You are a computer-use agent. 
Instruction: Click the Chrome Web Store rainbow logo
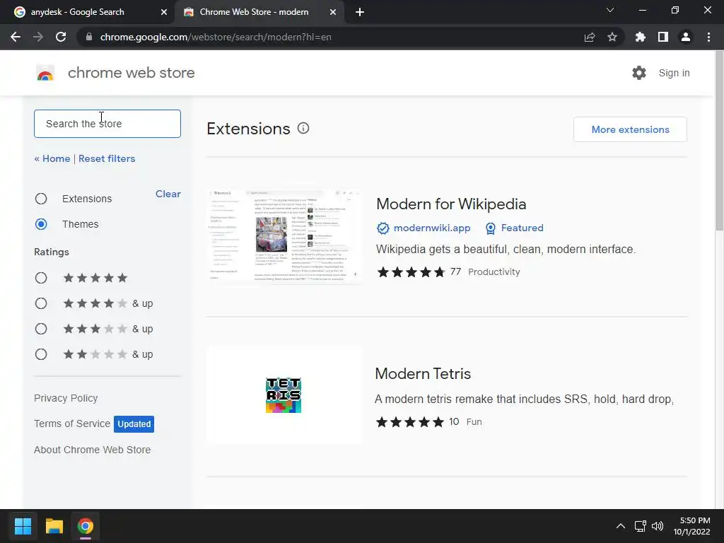click(x=45, y=73)
